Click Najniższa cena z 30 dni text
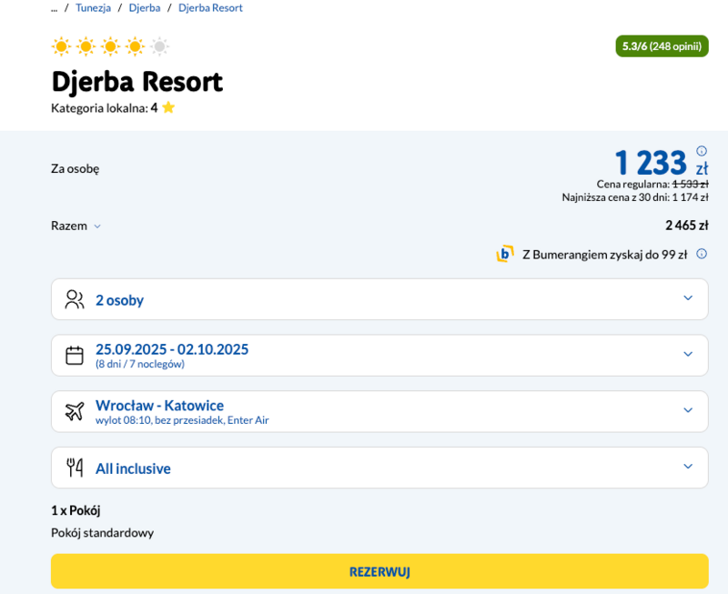Image resolution: width=728 pixels, height=594 pixels. (x=635, y=197)
